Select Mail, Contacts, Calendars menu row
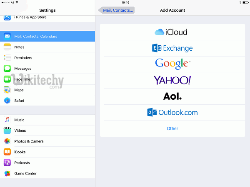Screen dimensions: 250x187 click(47, 36)
